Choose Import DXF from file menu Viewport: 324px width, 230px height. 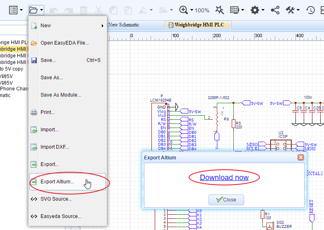pos(55,147)
